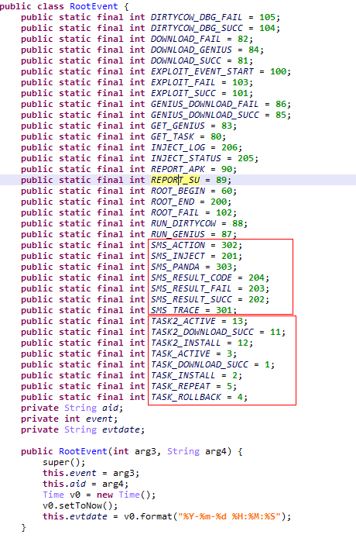Viewport: 356px width, 538px height.
Task: Click the SMS_ACTION identifier
Action: point(178,245)
